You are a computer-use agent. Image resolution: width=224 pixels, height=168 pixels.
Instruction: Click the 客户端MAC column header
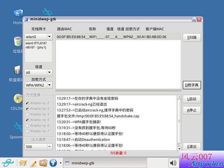click(x=155, y=29)
